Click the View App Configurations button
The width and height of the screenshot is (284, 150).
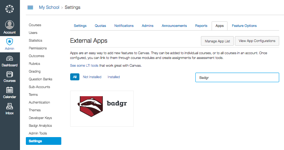coord(258,41)
